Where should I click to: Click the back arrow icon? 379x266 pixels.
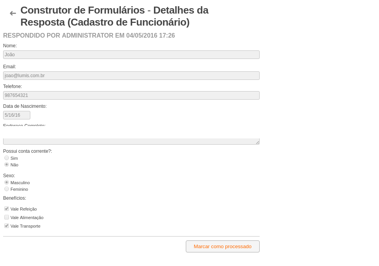click(13, 14)
